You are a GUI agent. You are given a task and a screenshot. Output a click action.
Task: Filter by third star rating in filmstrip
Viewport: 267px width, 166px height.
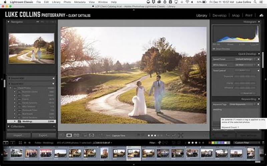tap(196, 143)
